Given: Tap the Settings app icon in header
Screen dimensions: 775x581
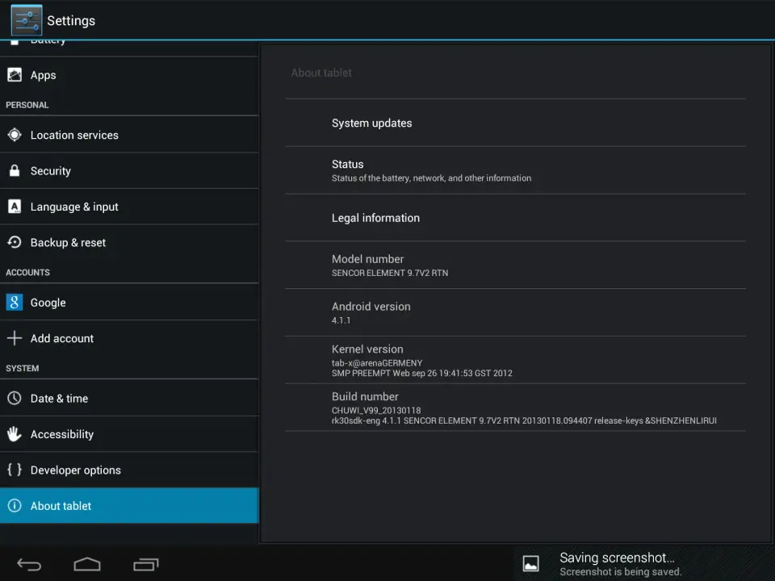Looking at the screenshot, I should point(27,20).
